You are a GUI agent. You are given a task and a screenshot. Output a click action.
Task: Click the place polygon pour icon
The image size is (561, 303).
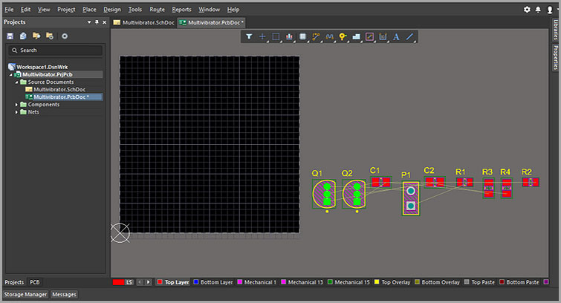click(357, 36)
